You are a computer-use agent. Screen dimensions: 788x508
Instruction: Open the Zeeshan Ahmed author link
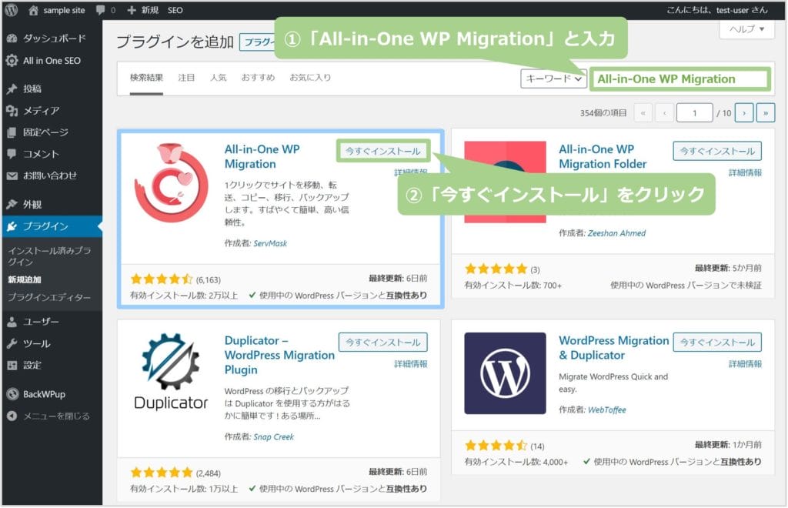pyautogui.click(x=616, y=233)
